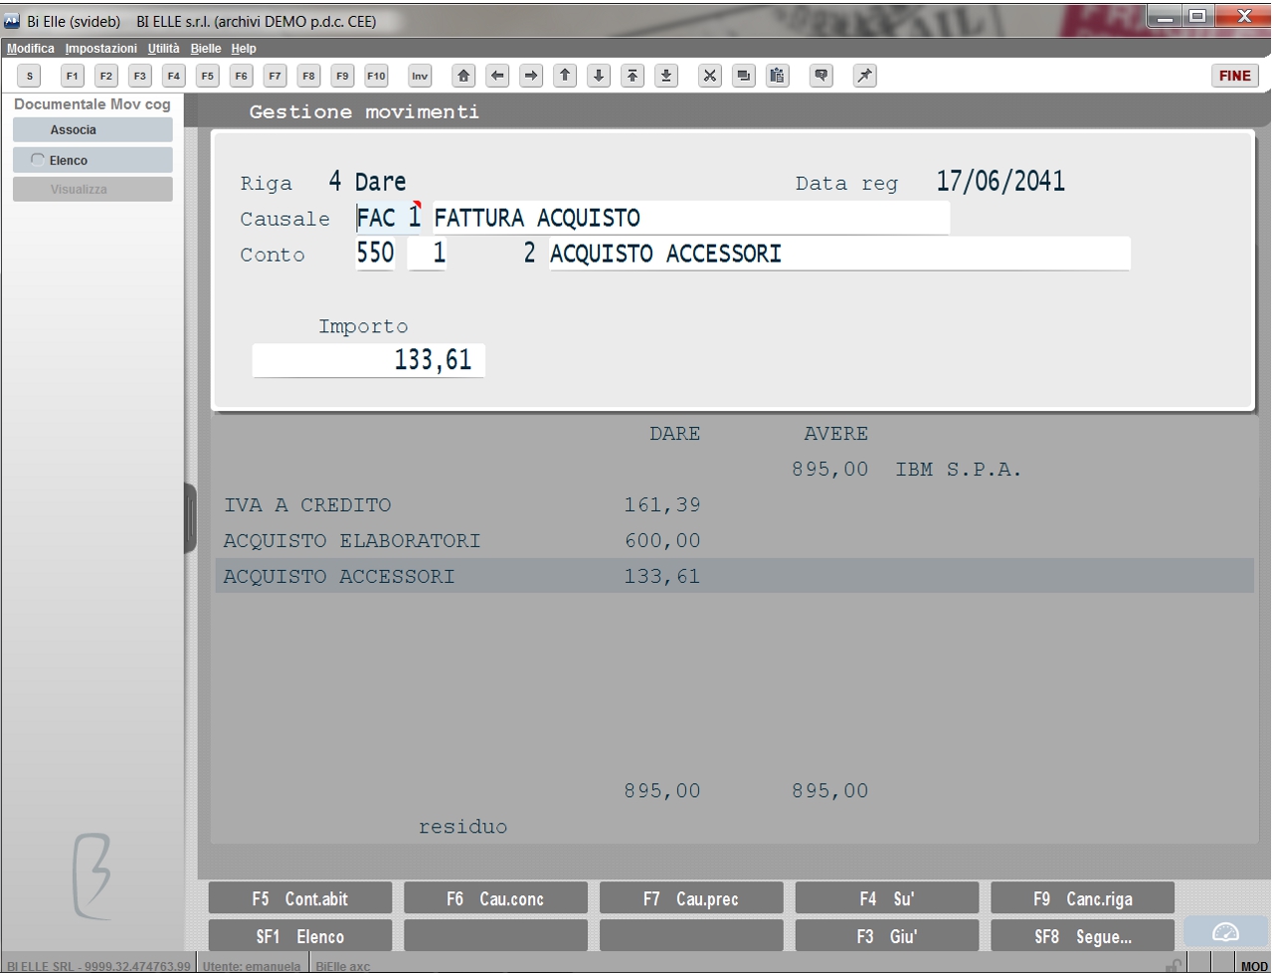1273x973 pixels.
Task: Click the SF8 Segue... button
Action: click(1083, 936)
